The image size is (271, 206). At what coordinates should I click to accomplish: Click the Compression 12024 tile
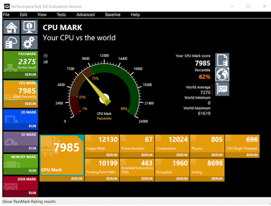pyautogui.click(x=172, y=144)
